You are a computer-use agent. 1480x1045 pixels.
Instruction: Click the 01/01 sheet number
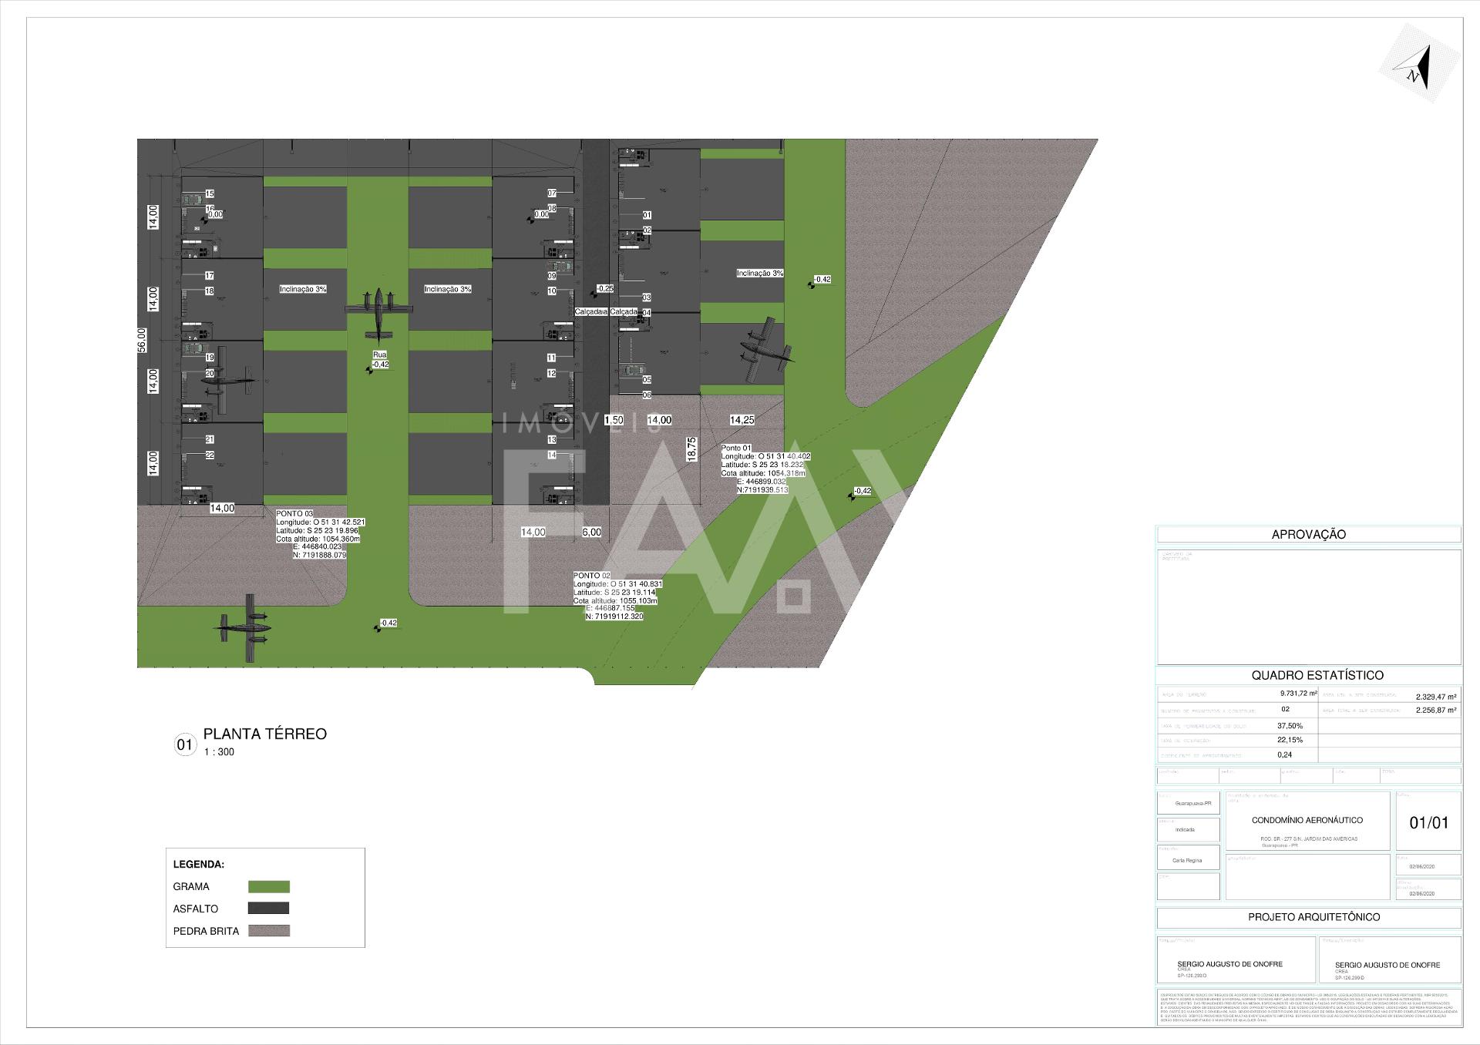pyautogui.click(x=1429, y=822)
